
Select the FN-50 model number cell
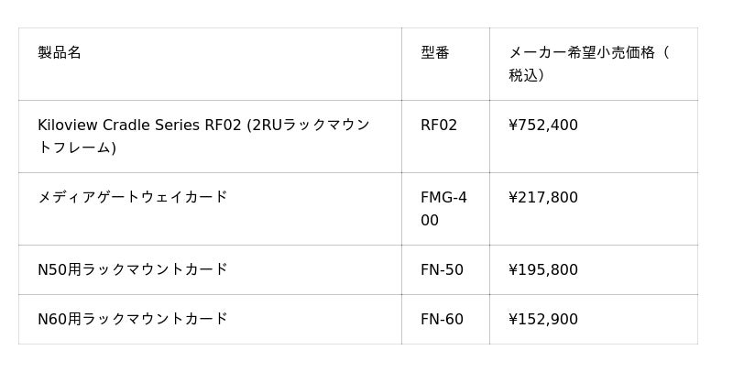442,270
